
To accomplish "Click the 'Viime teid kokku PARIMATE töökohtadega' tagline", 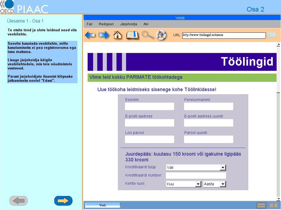I will (136, 77).
